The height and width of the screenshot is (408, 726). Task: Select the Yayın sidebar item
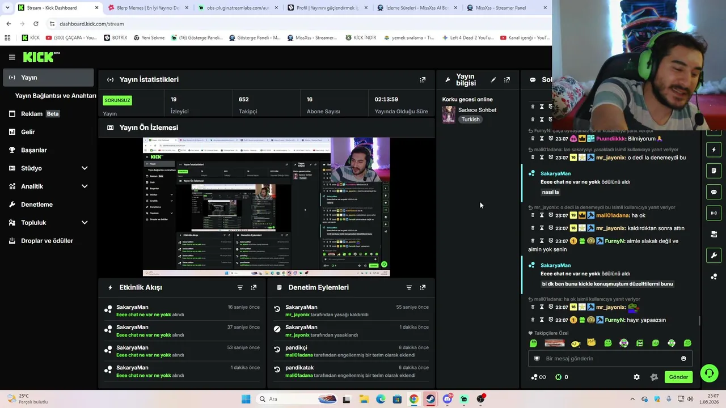(48, 78)
